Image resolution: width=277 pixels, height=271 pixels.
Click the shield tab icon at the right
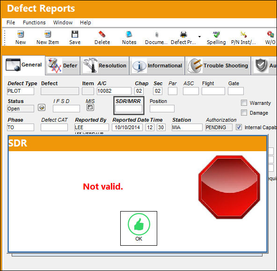[261, 66]
